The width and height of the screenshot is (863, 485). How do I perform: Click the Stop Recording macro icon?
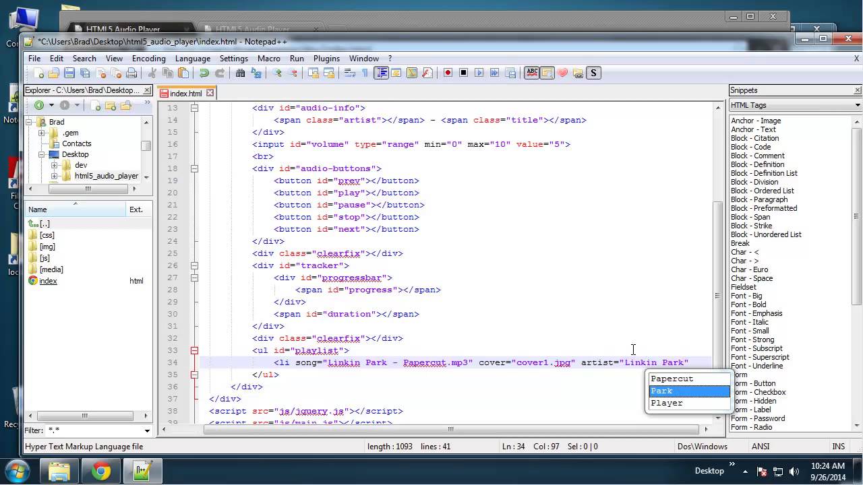tap(463, 73)
